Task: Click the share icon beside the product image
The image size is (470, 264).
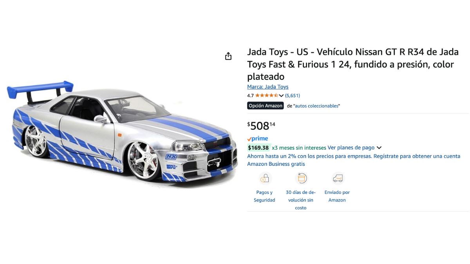Action: pyautogui.click(x=228, y=56)
